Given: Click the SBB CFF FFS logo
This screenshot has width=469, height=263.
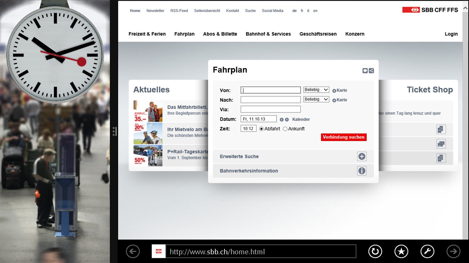Looking at the screenshot, I should [430, 10].
